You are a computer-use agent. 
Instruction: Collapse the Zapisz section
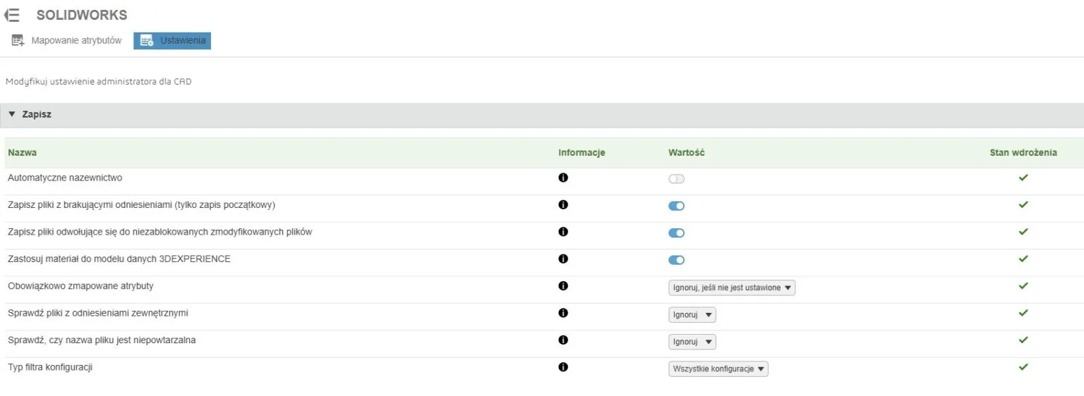pyautogui.click(x=12, y=114)
